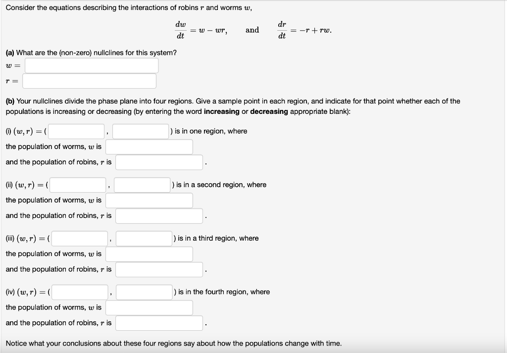Screen dimensions: 507x353
Task: Select the first blank of part (iii)
Action: 79,238
